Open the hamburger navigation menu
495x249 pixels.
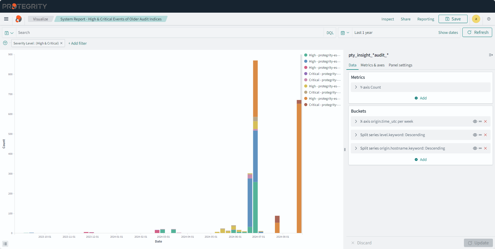point(6,19)
